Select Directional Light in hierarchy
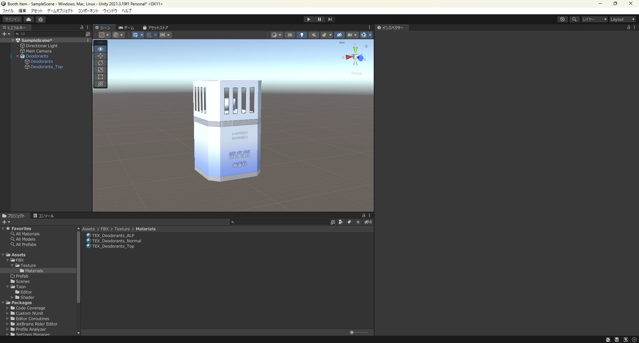 click(42, 46)
